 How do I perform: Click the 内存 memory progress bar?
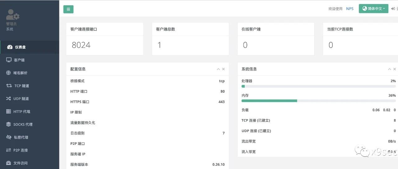[x=319, y=101]
